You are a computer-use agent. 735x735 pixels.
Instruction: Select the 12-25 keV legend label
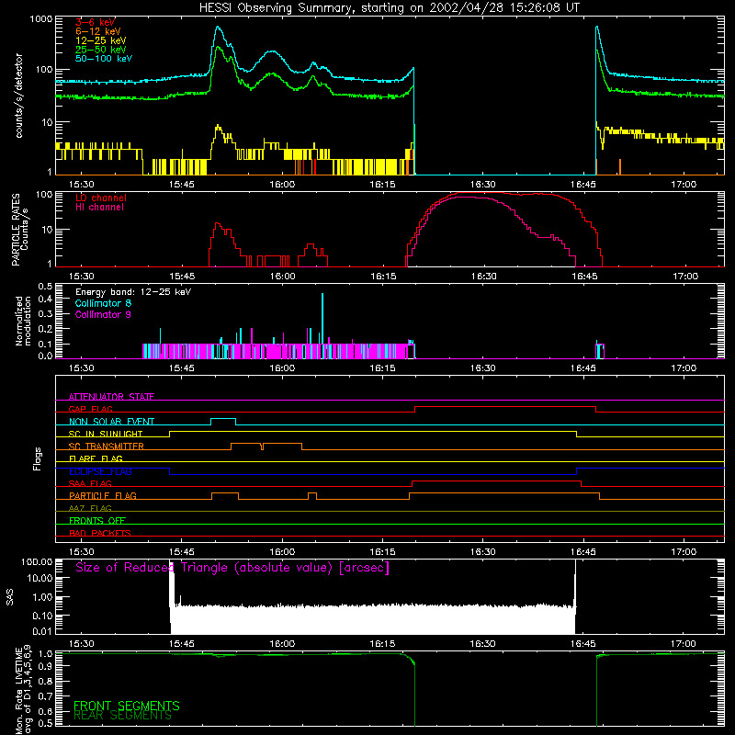coord(101,40)
